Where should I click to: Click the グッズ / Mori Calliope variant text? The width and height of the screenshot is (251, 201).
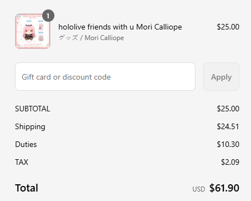tap(91, 38)
